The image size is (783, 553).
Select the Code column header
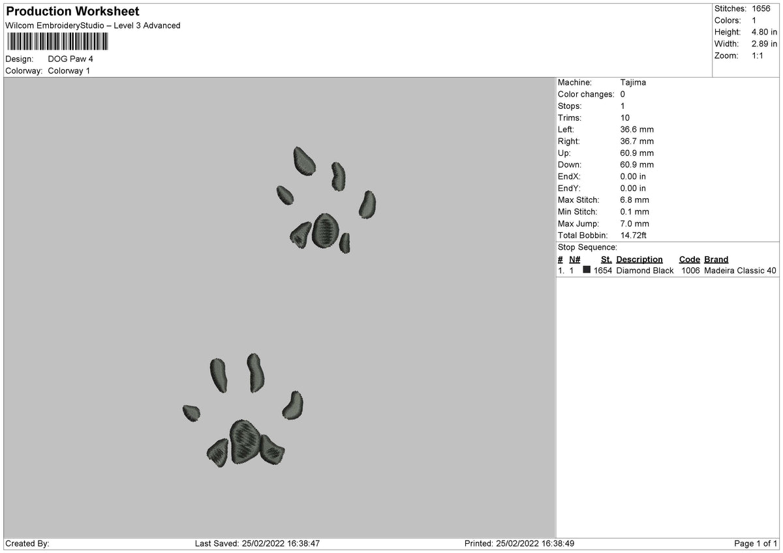click(x=689, y=259)
